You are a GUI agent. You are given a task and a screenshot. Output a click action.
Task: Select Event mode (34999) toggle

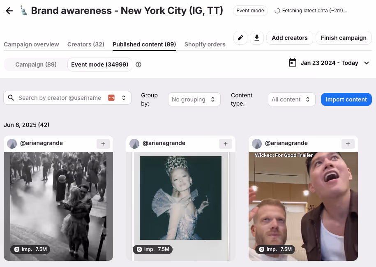[x=100, y=64]
